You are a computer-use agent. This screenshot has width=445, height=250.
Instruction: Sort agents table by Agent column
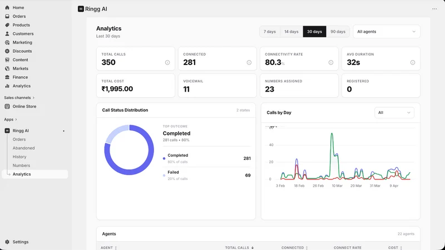click(108, 248)
